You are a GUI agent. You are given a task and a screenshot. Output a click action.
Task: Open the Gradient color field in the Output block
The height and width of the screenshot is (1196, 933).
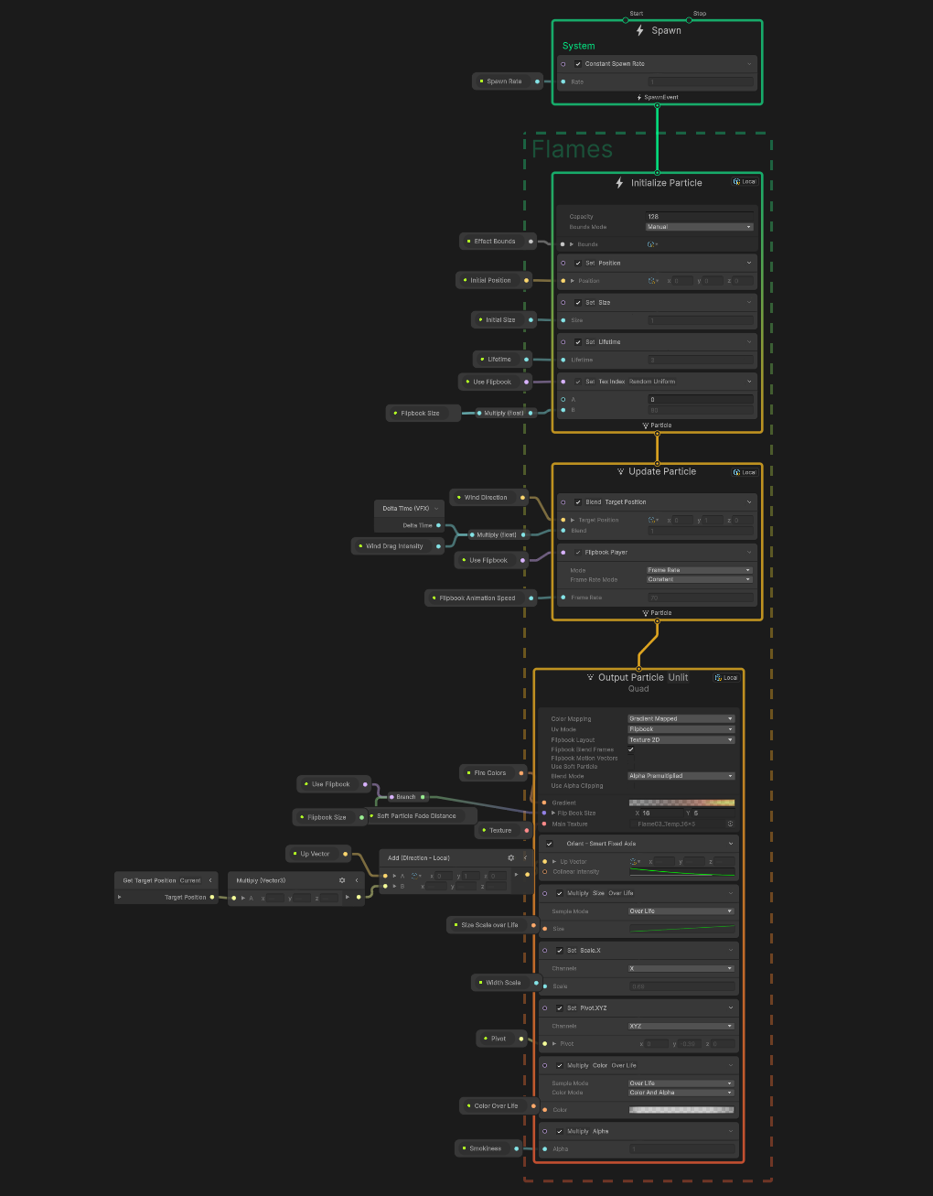point(681,803)
